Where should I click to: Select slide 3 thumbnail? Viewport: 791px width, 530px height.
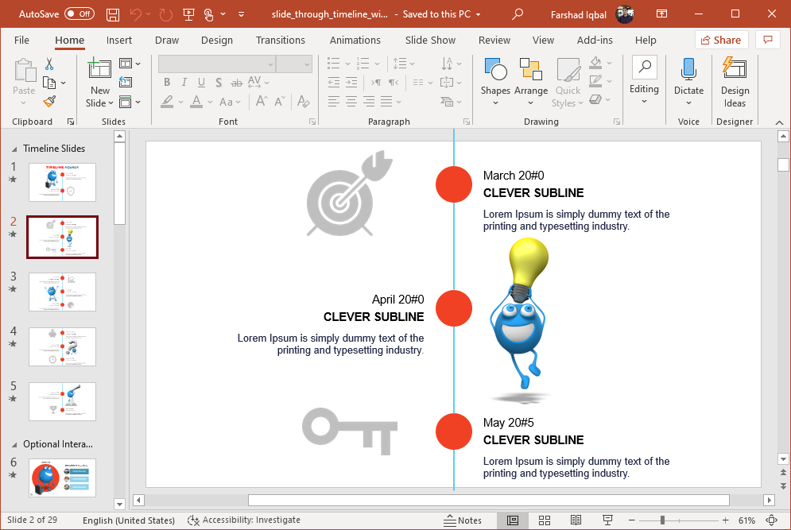pos(62,292)
